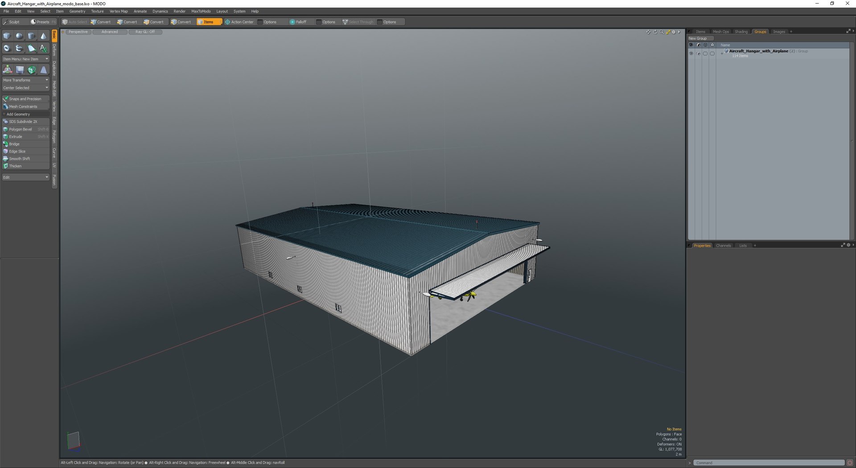
Task: Activate the Smooth Shift tool
Action: coord(25,159)
